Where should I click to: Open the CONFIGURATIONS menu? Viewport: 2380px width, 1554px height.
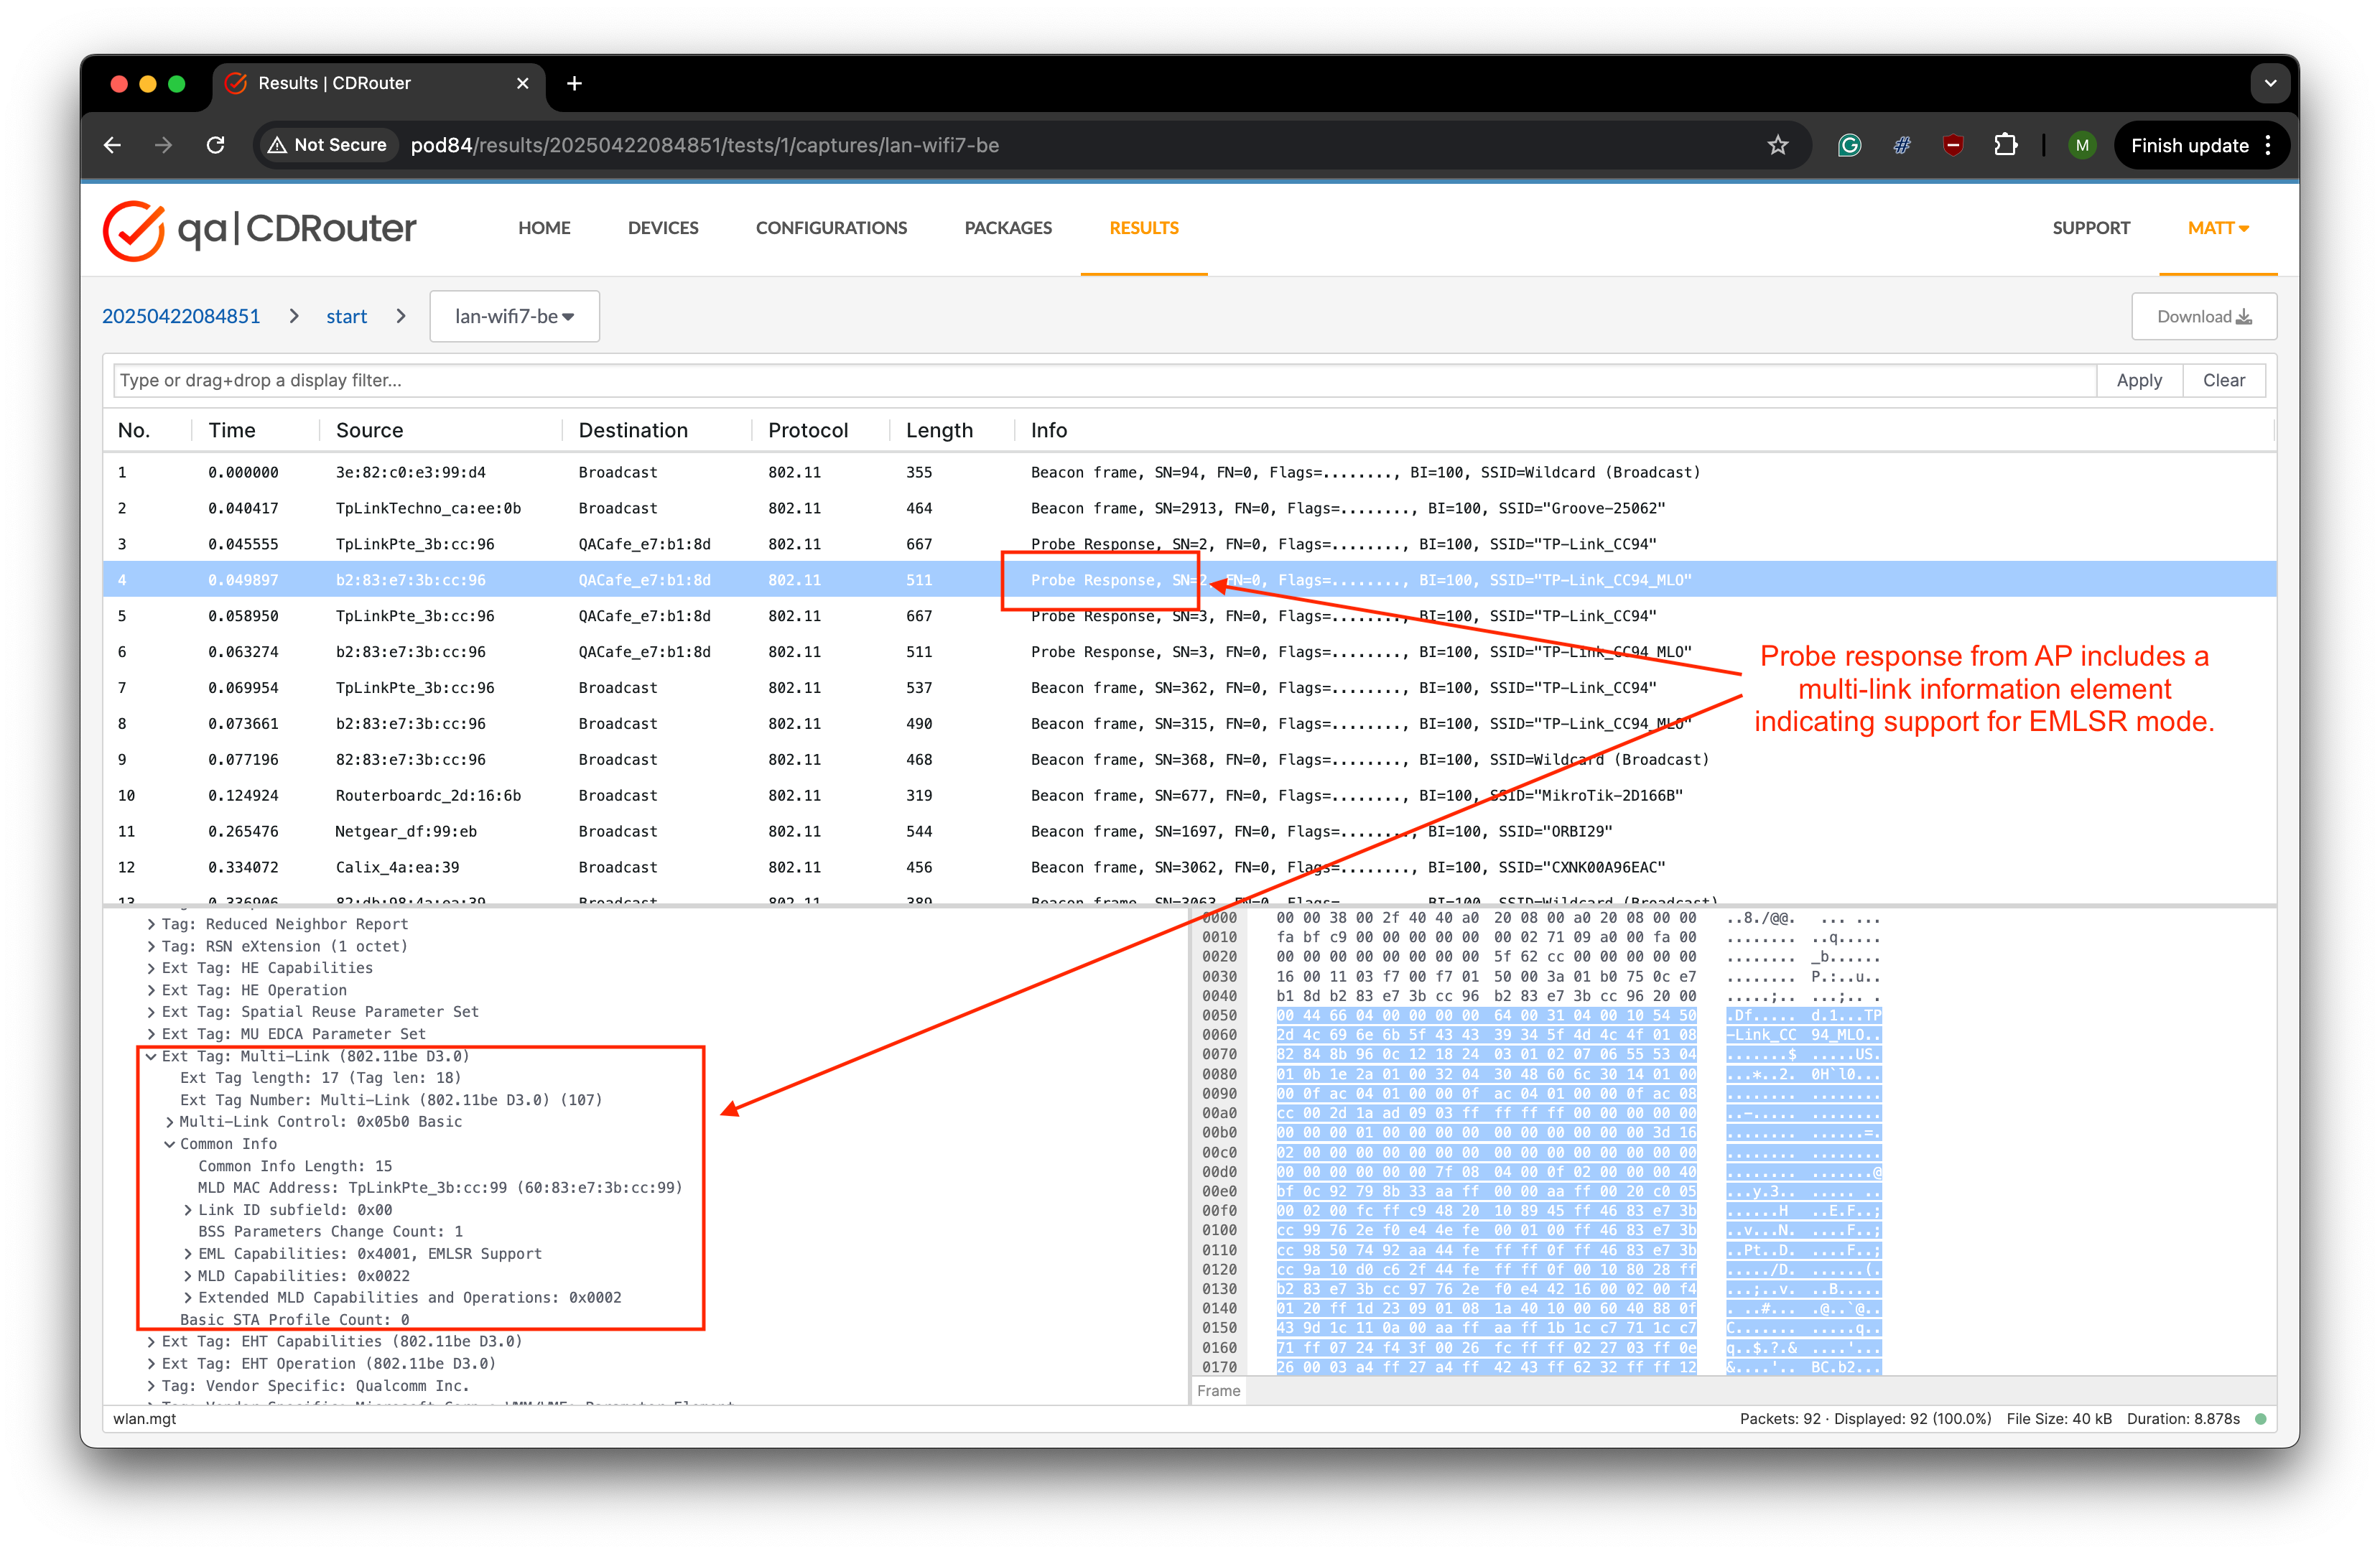[x=831, y=228]
